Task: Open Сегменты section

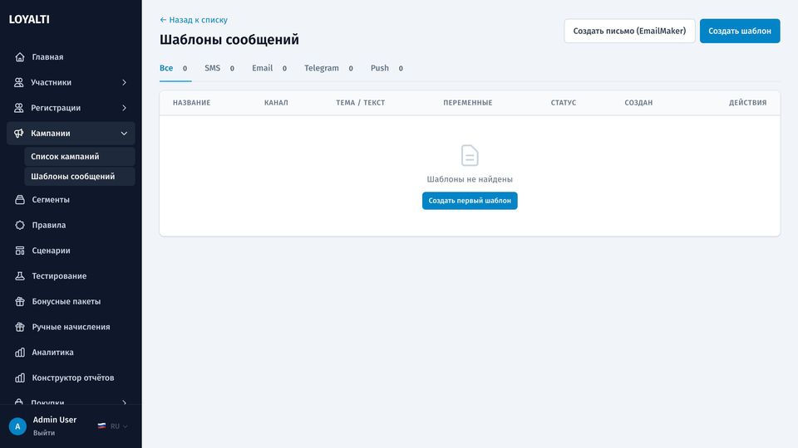Action: tap(71, 200)
